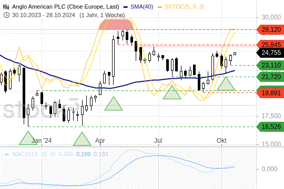Click the 0,000 MACD axis label
This screenshot has width=284, height=189.
point(269,169)
